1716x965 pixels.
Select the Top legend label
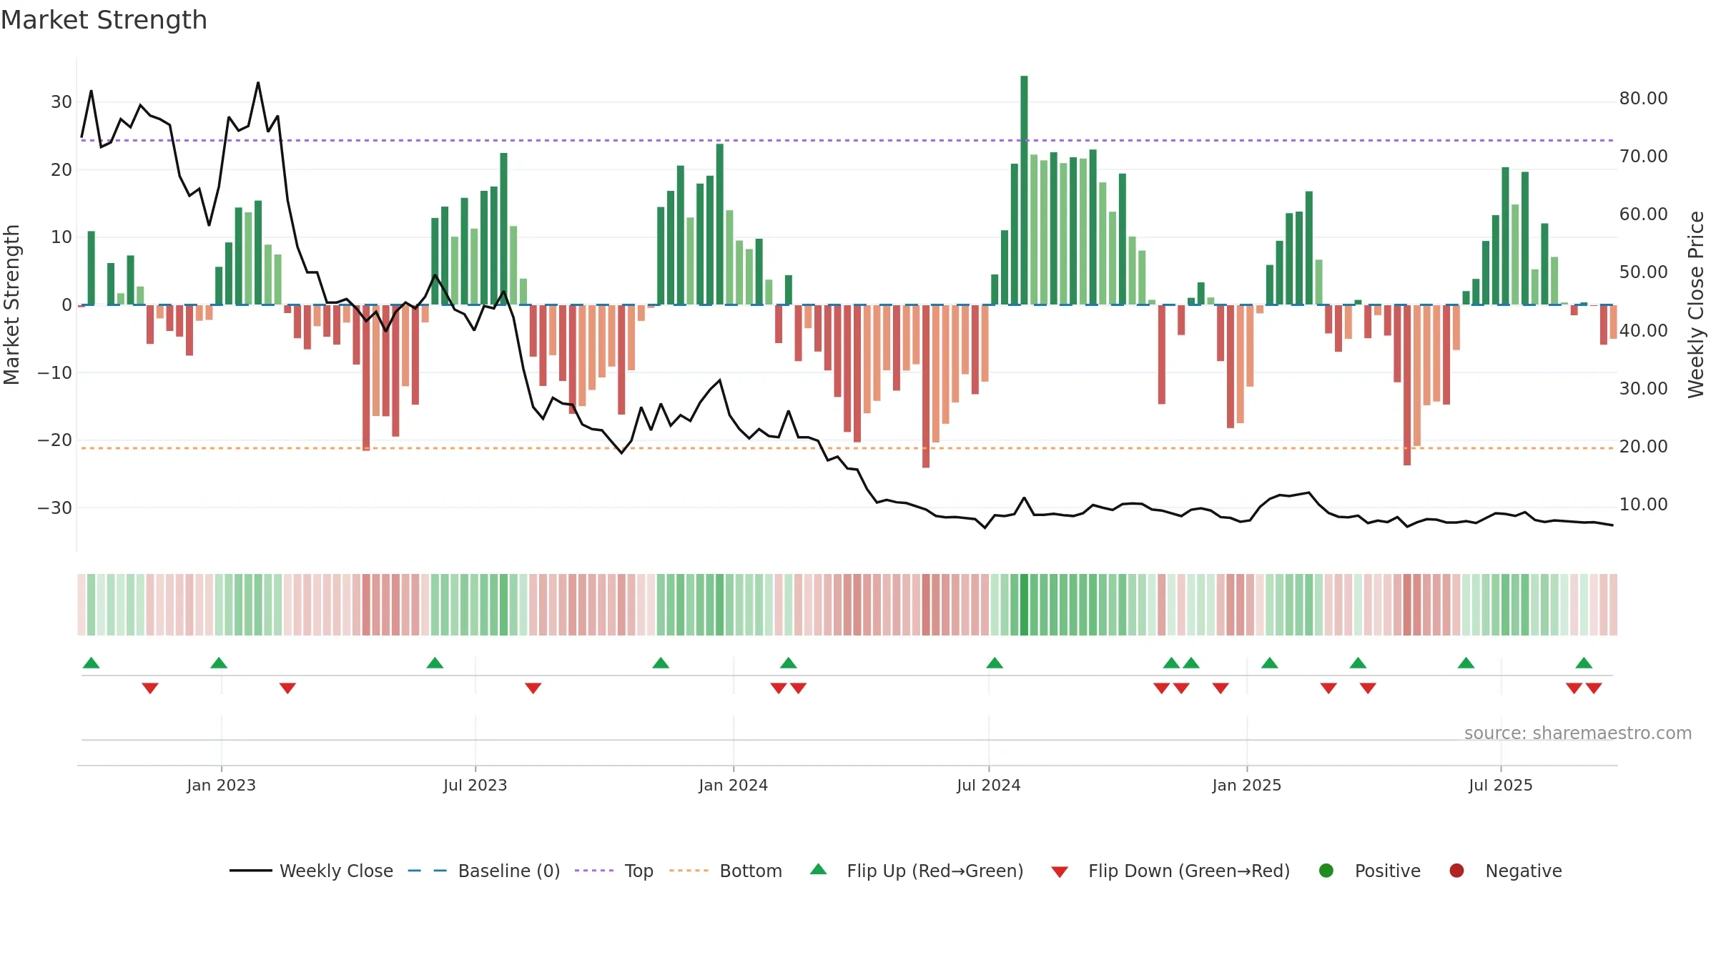point(638,871)
